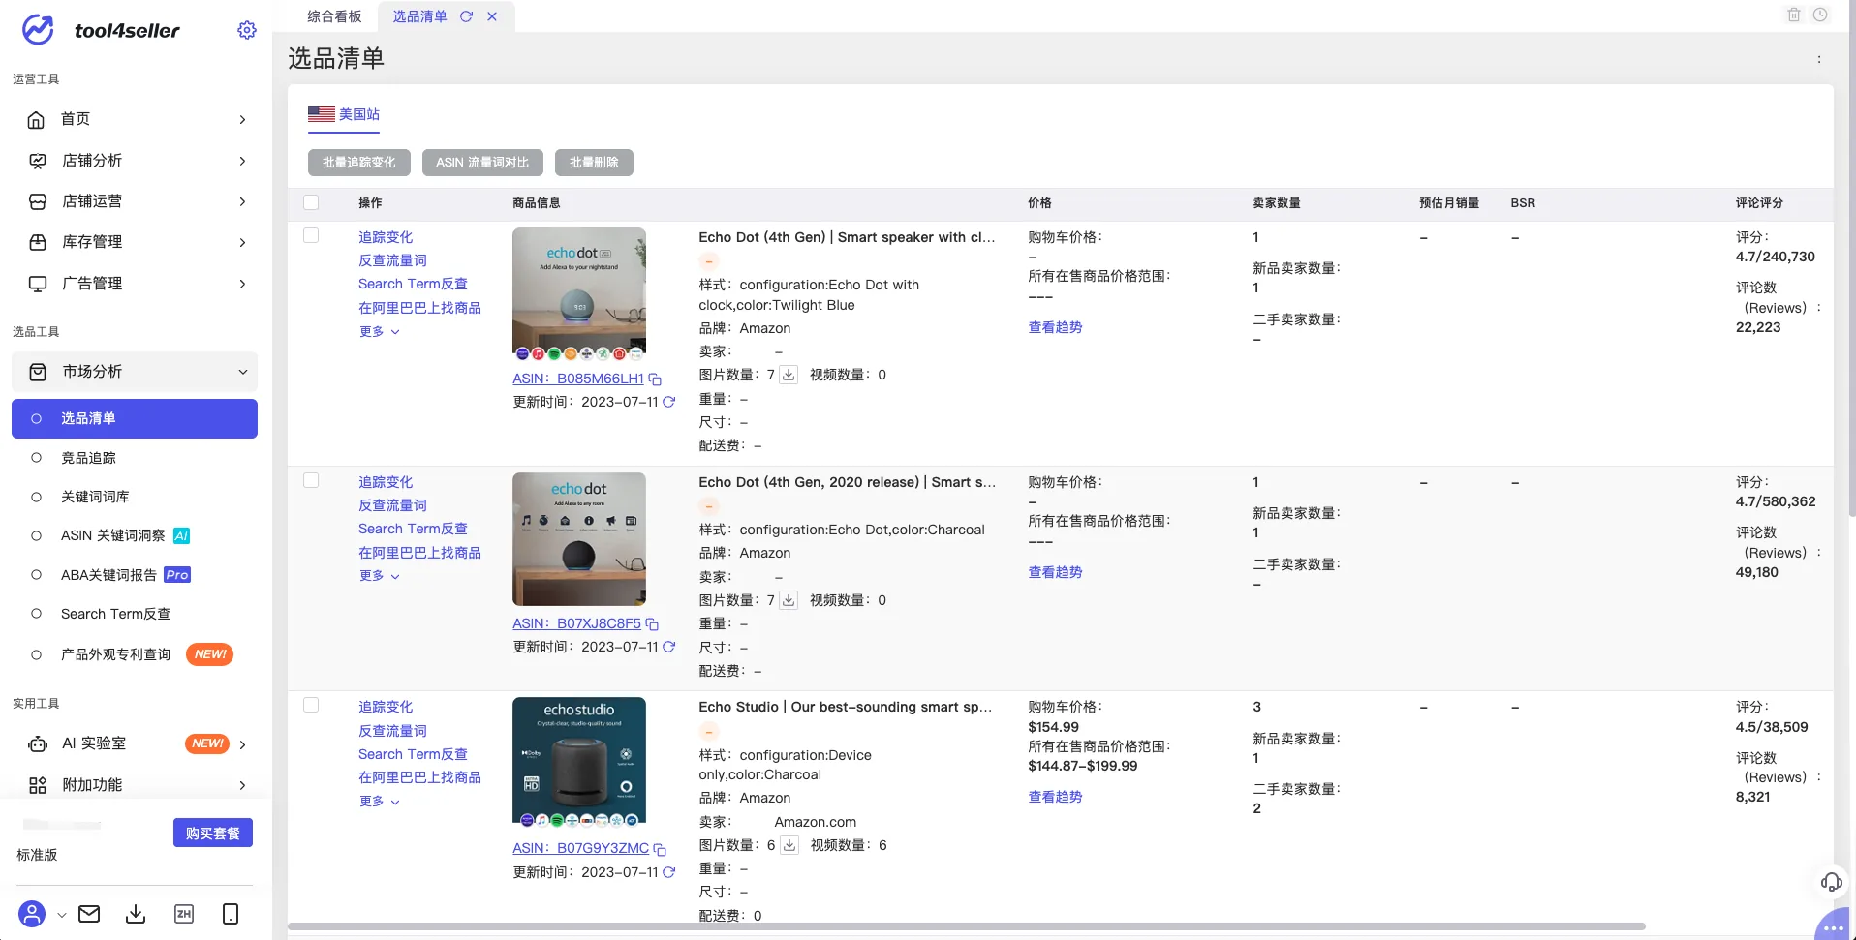The height and width of the screenshot is (940, 1856).
Task: Click 查看趋势 for Echo Studio price
Action: point(1055,797)
